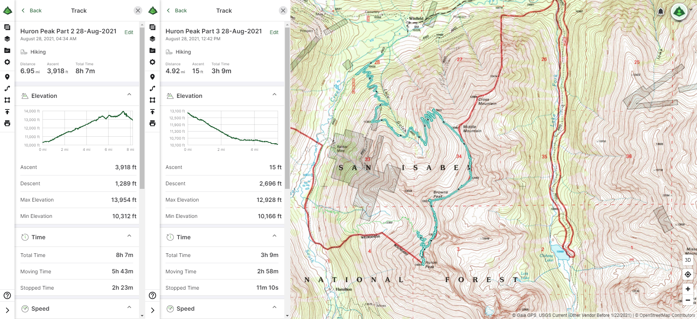This screenshot has height=319, width=697.
Task: Click Hiking activity label in Part 3
Action: click(183, 52)
